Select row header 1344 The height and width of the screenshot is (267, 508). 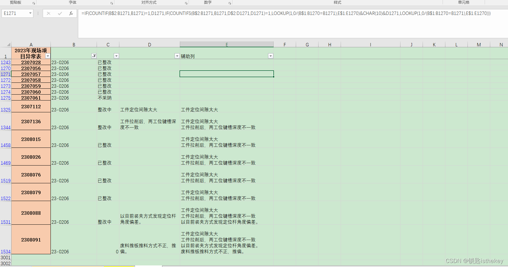(6, 121)
